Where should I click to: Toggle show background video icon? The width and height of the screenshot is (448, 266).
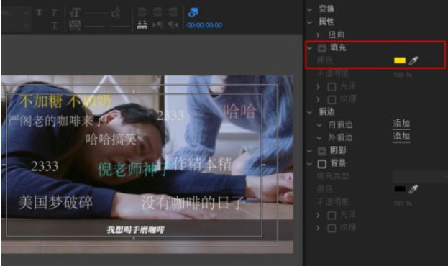pyautogui.click(x=193, y=12)
